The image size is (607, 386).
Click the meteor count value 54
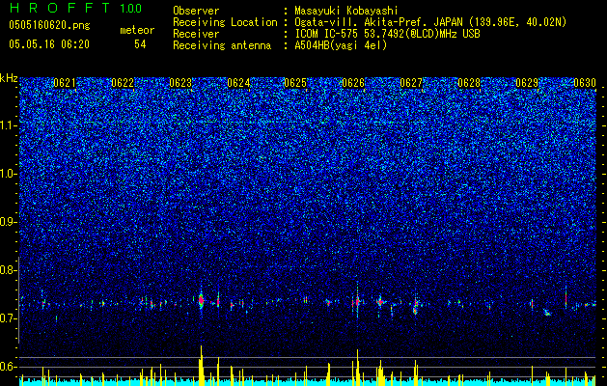[140, 44]
